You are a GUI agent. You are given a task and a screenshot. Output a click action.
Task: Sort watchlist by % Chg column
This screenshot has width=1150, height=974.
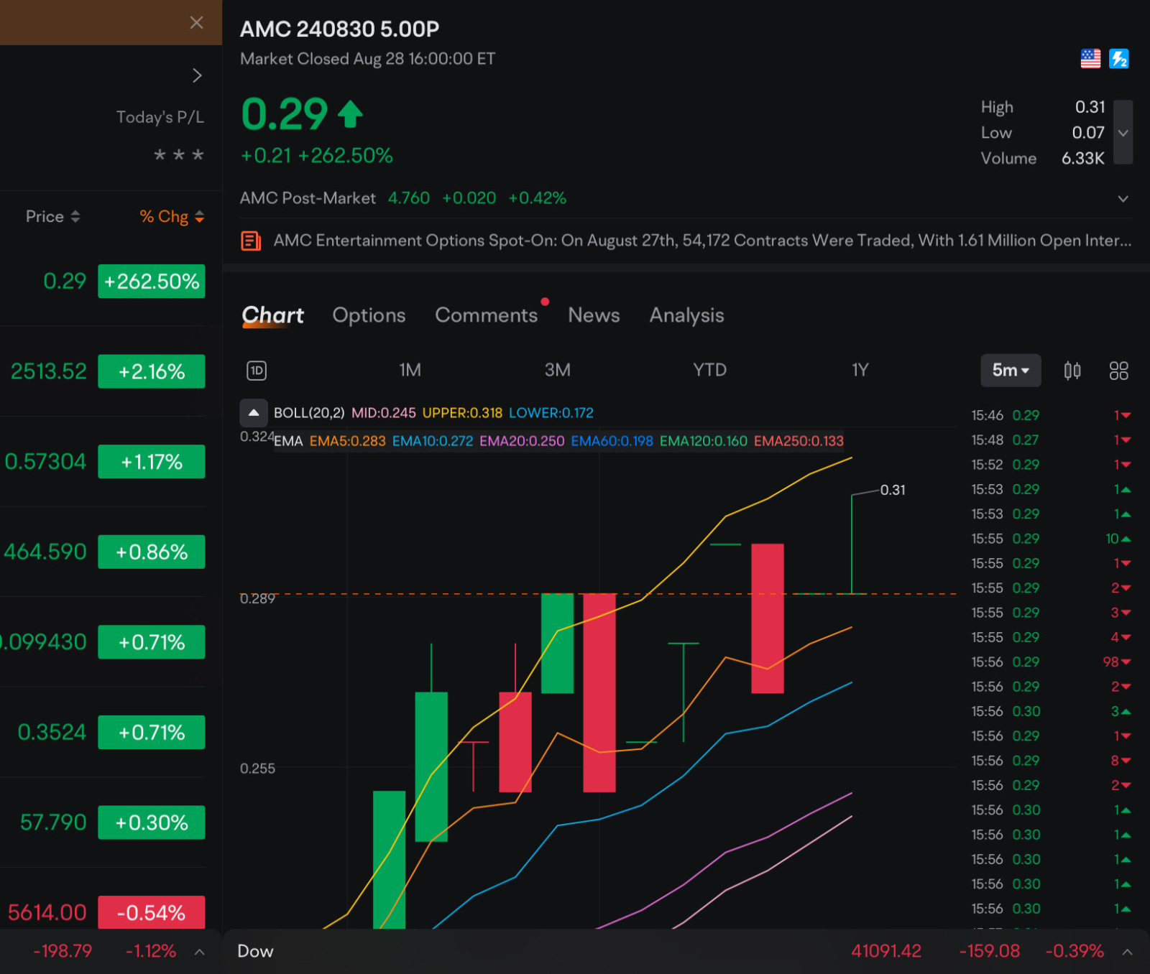coord(172,216)
